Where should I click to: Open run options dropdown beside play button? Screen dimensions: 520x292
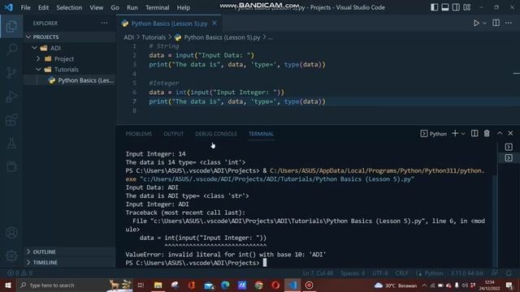(x=485, y=24)
